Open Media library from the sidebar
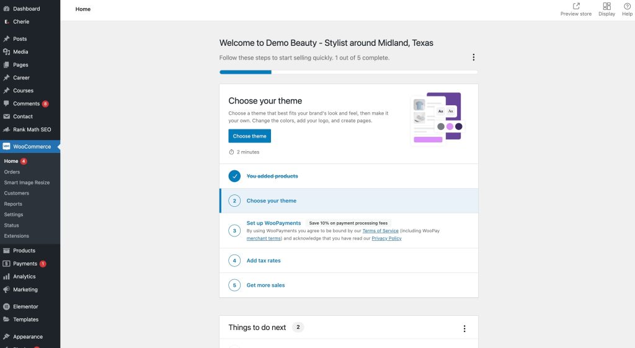This screenshot has height=348, width=635. tap(20, 52)
